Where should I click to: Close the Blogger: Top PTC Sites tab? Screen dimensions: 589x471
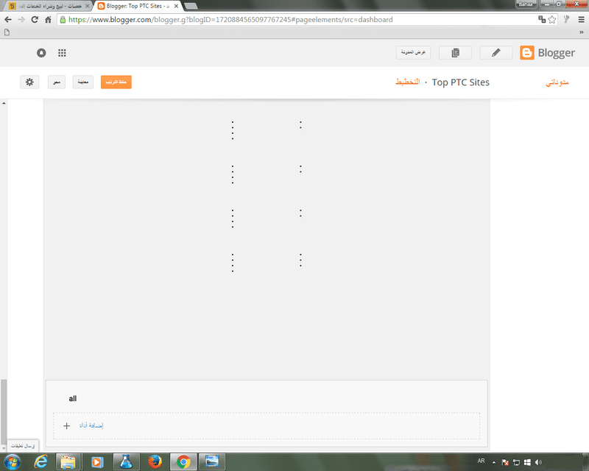pos(176,6)
